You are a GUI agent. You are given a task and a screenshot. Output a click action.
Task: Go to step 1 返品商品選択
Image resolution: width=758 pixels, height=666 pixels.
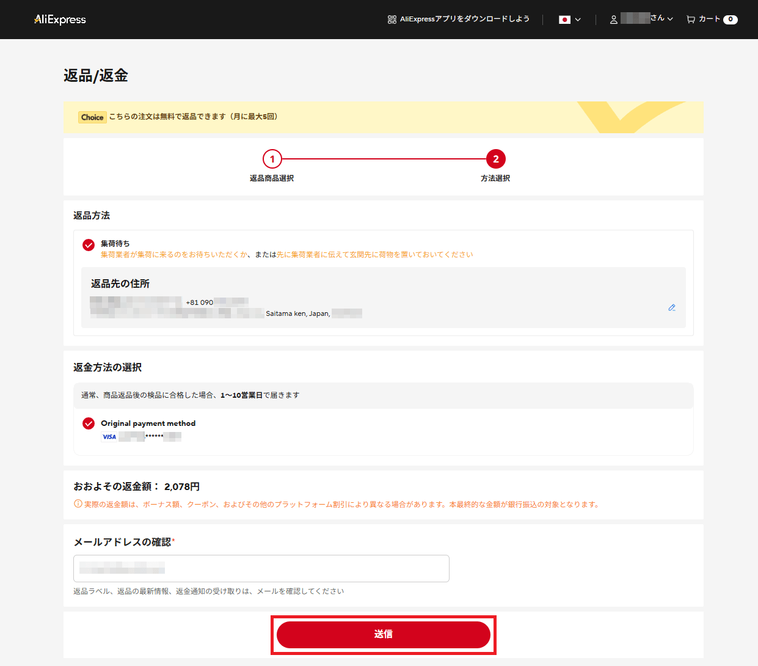[272, 159]
